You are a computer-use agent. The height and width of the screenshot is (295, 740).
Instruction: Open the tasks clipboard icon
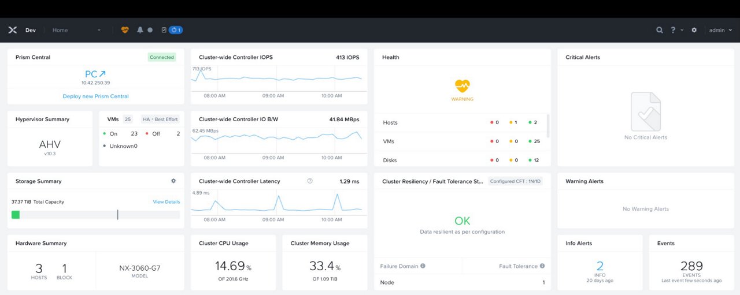click(164, 30)
